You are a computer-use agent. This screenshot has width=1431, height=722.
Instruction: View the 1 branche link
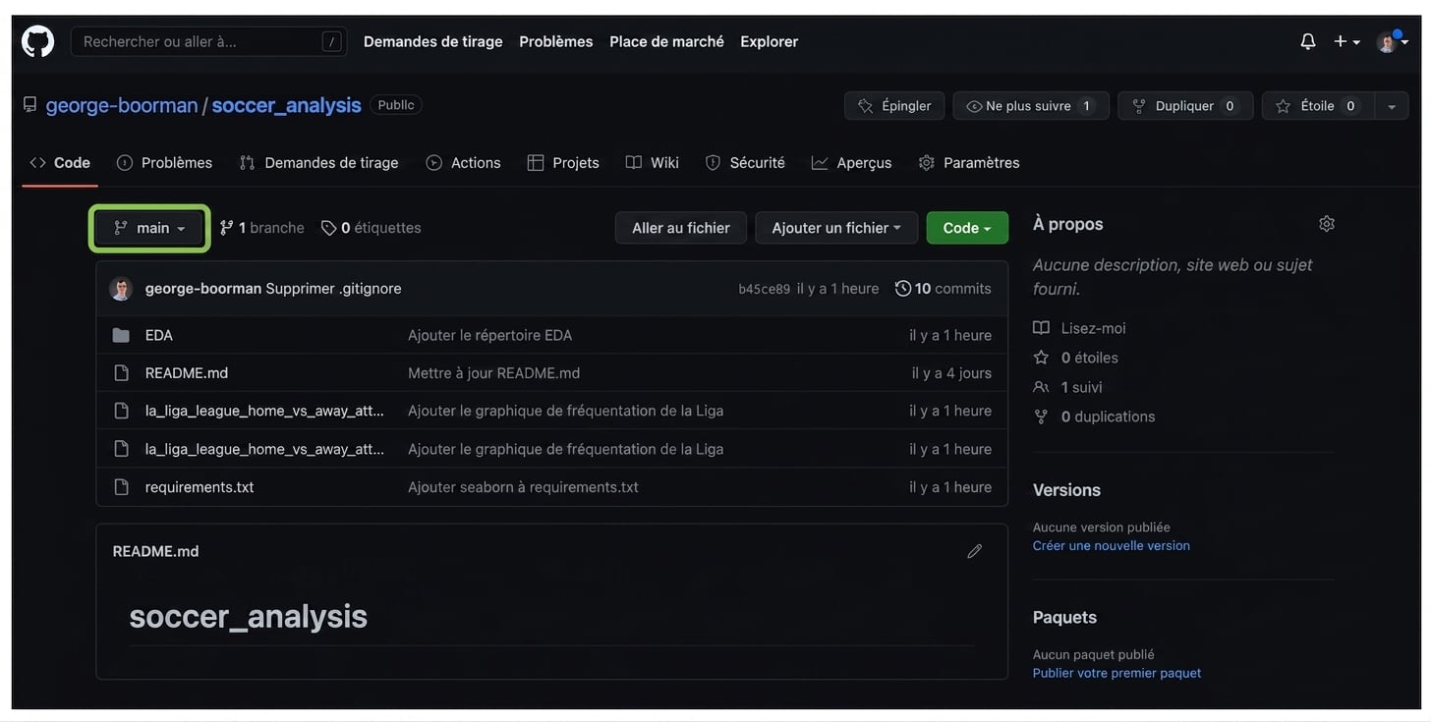[x=262, y=228]
